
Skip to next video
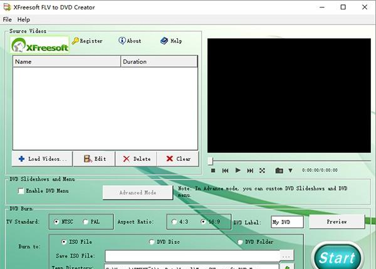(250, 170)
